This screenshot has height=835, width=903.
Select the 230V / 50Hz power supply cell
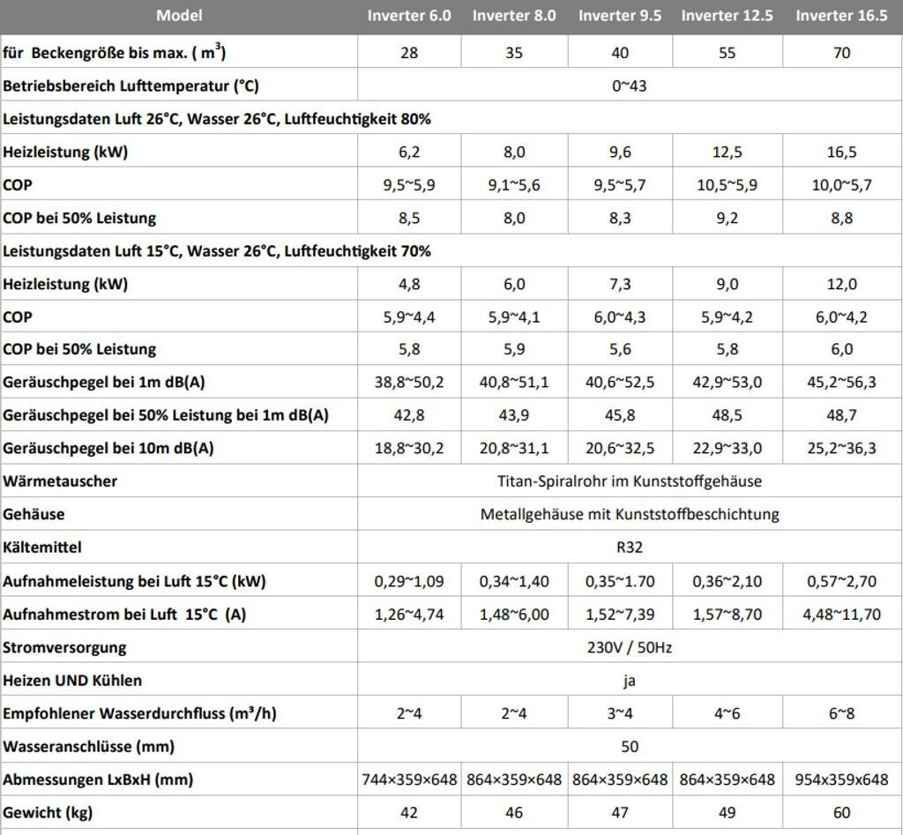630,647
